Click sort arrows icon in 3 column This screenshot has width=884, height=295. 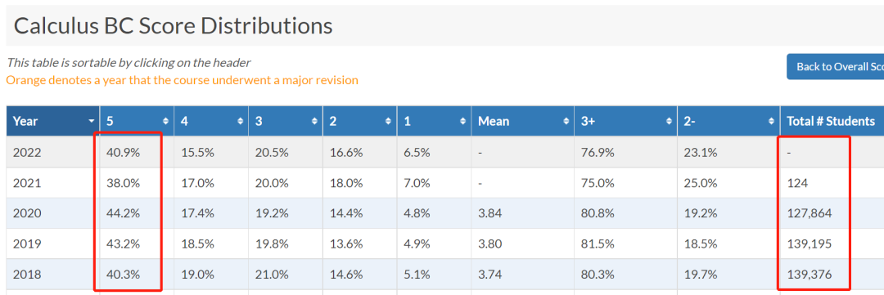point(314,121)
